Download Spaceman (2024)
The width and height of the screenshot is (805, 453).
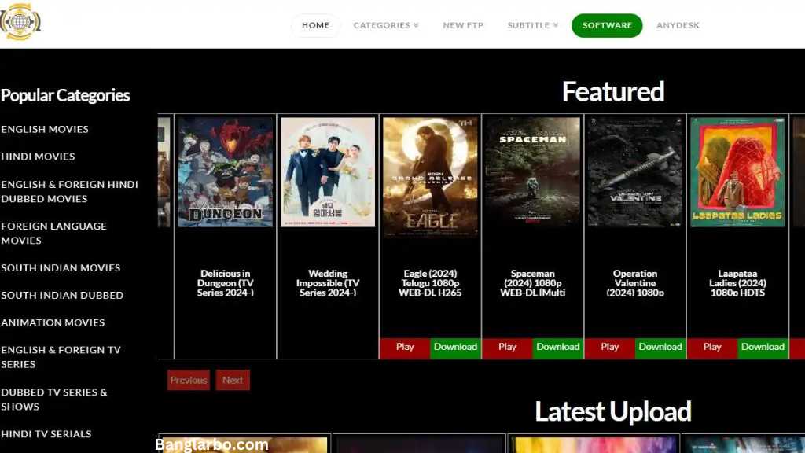pos(557,348)
